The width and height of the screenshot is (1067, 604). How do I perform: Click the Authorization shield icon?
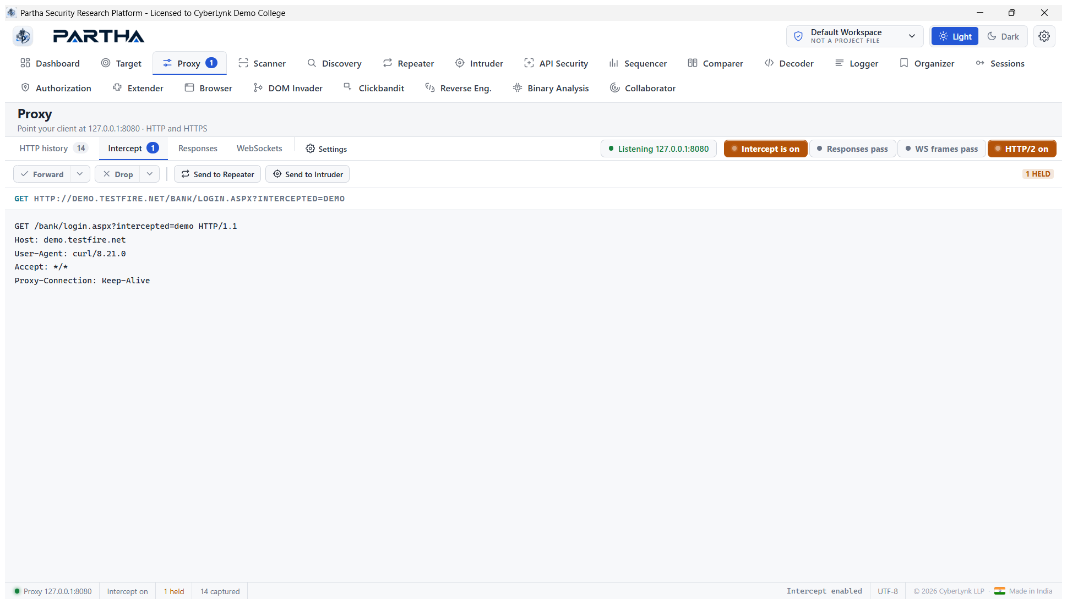click(x=25, y=88)
